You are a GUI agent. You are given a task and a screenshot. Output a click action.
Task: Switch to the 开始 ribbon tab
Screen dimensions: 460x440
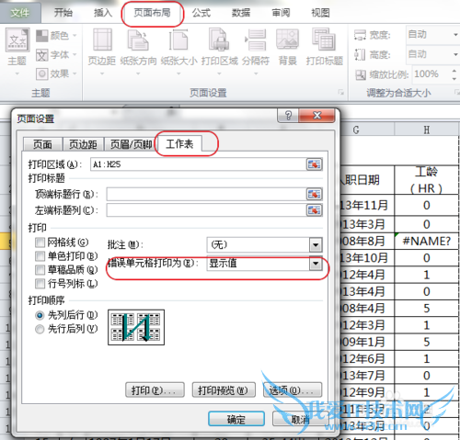(63, 13)
